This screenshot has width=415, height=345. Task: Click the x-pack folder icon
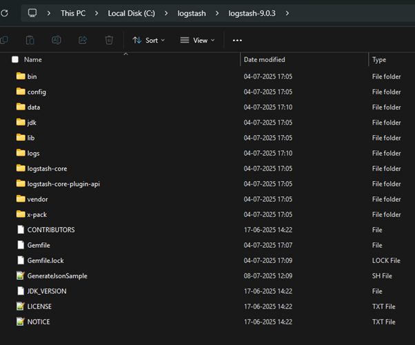point(21,214)
